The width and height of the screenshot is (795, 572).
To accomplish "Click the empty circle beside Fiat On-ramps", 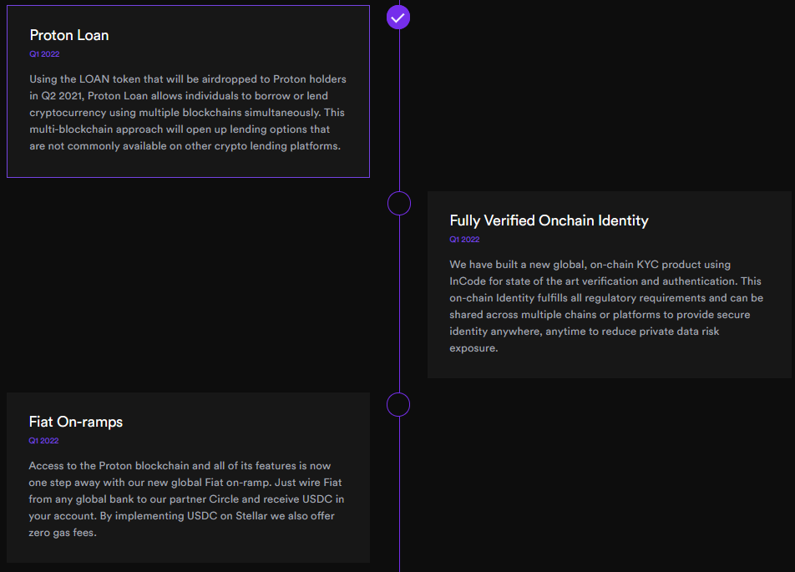I will (398, 405).
